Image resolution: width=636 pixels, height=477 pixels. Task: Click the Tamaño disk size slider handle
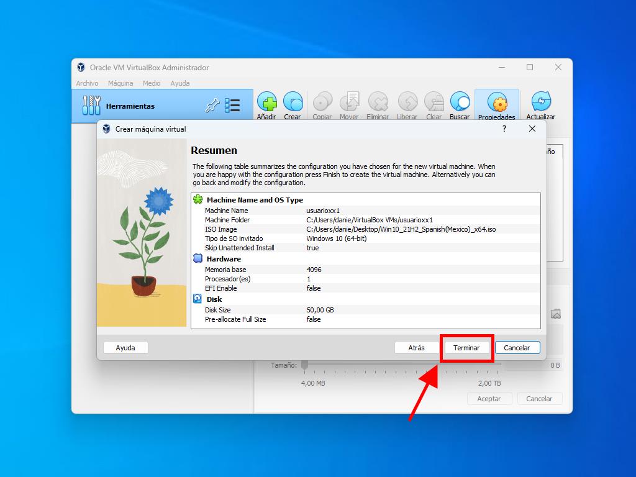tap(304, 365)
